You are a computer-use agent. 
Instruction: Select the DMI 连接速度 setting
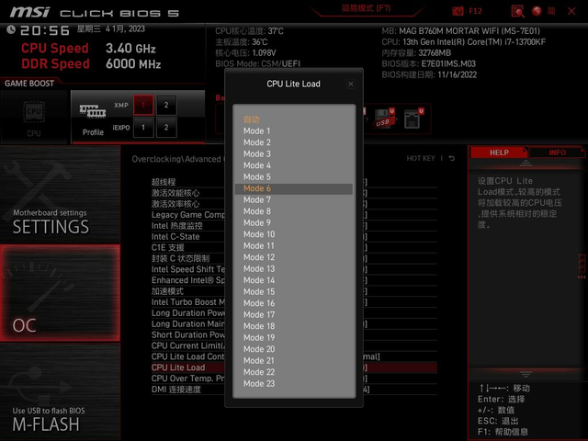click(x=294, y=390)
